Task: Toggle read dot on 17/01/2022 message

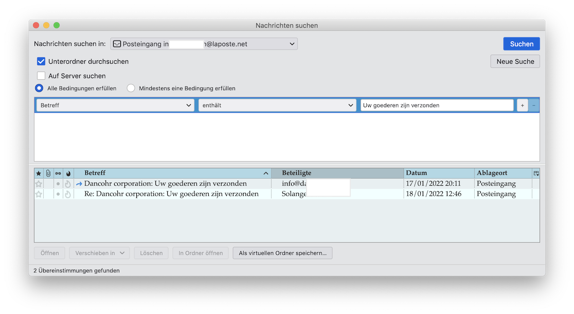Action: [x=58, y=184]
